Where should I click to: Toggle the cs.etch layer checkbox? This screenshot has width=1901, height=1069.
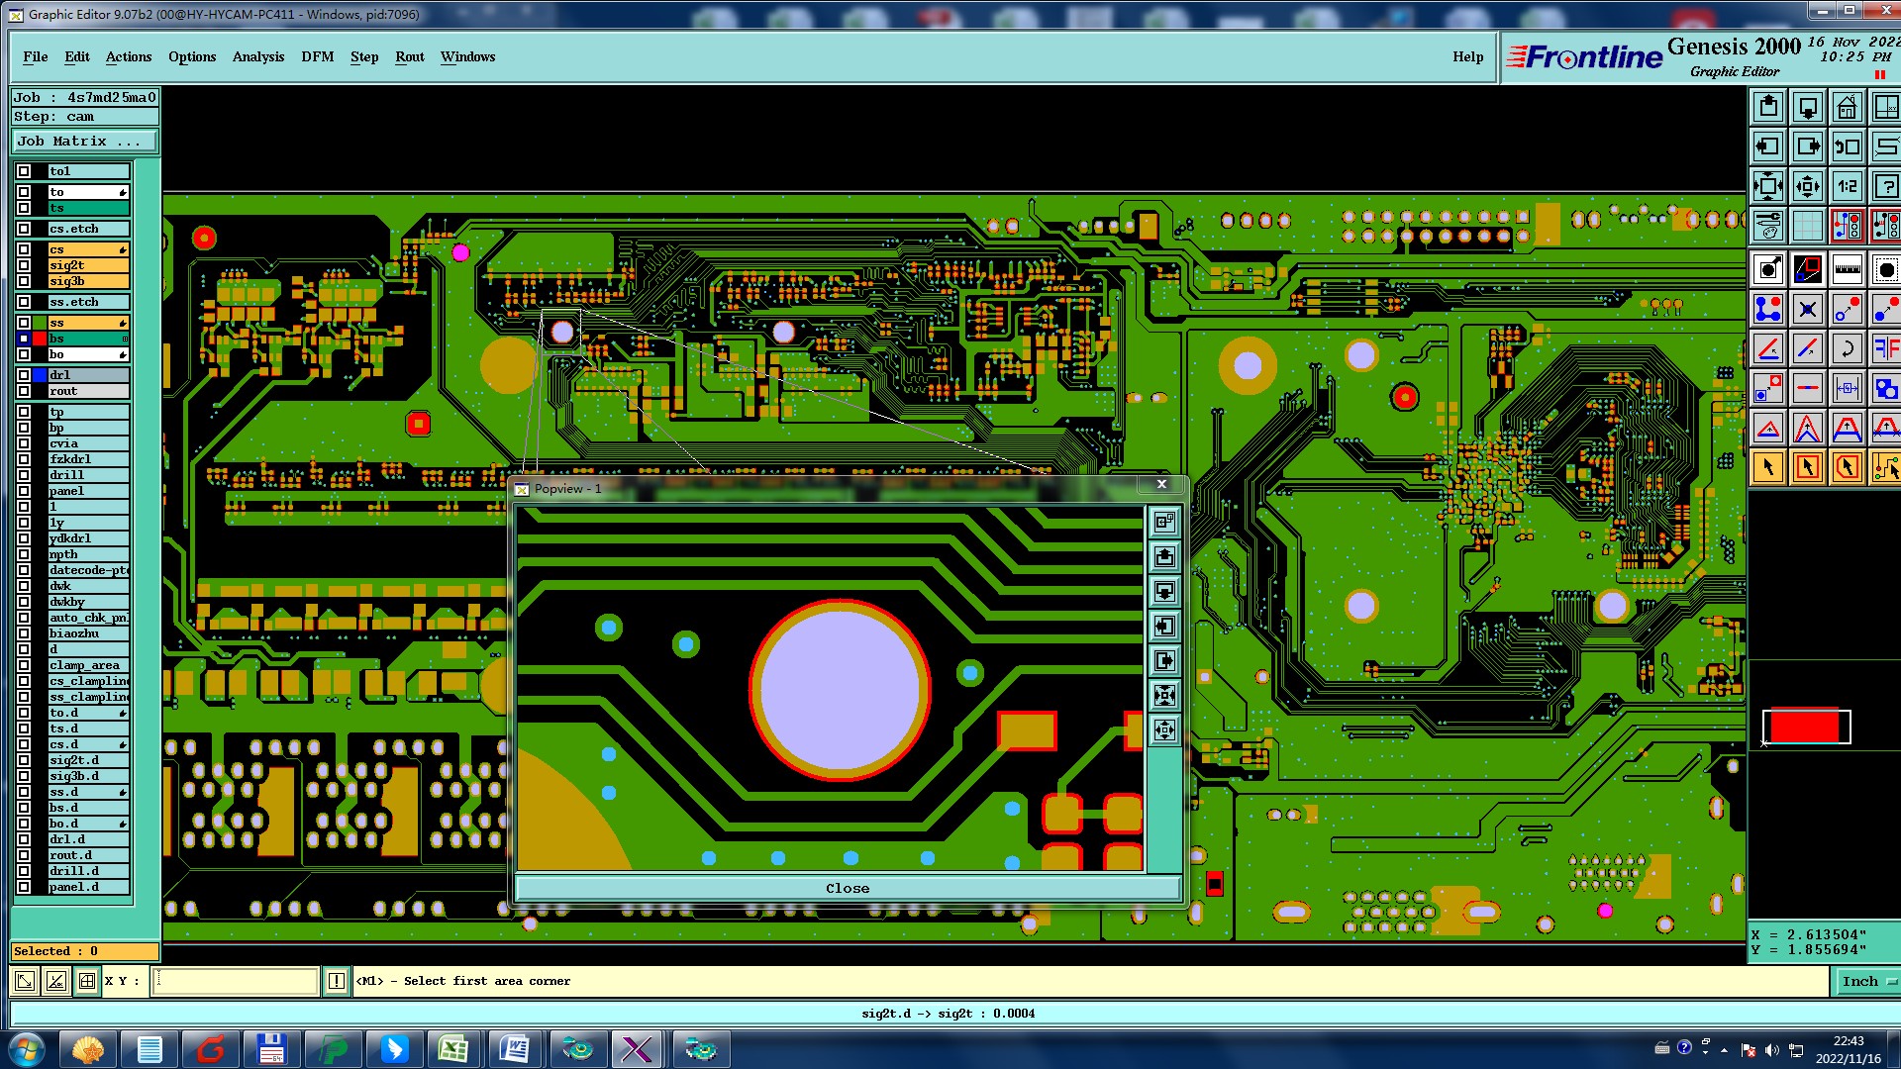tap(24, 229)
